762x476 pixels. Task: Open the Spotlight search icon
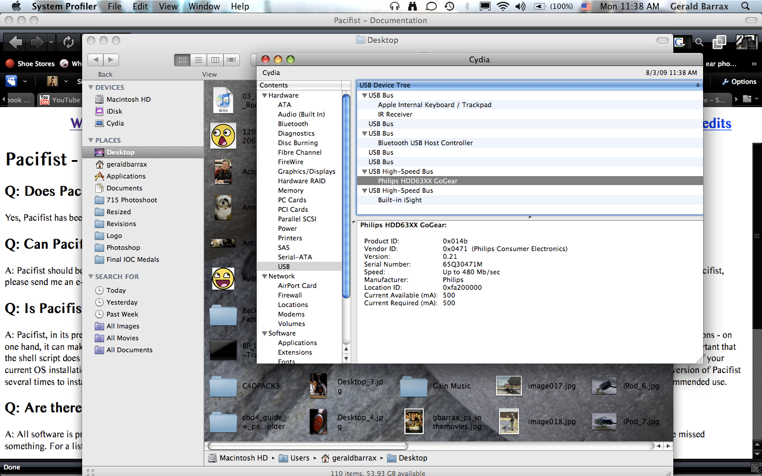pos(745,7)
